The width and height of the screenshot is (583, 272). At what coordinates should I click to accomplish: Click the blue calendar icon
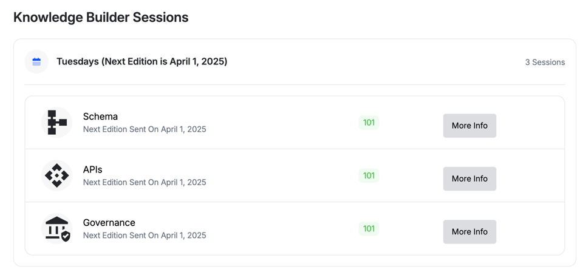pyautogui.click(x=36, y=62)
